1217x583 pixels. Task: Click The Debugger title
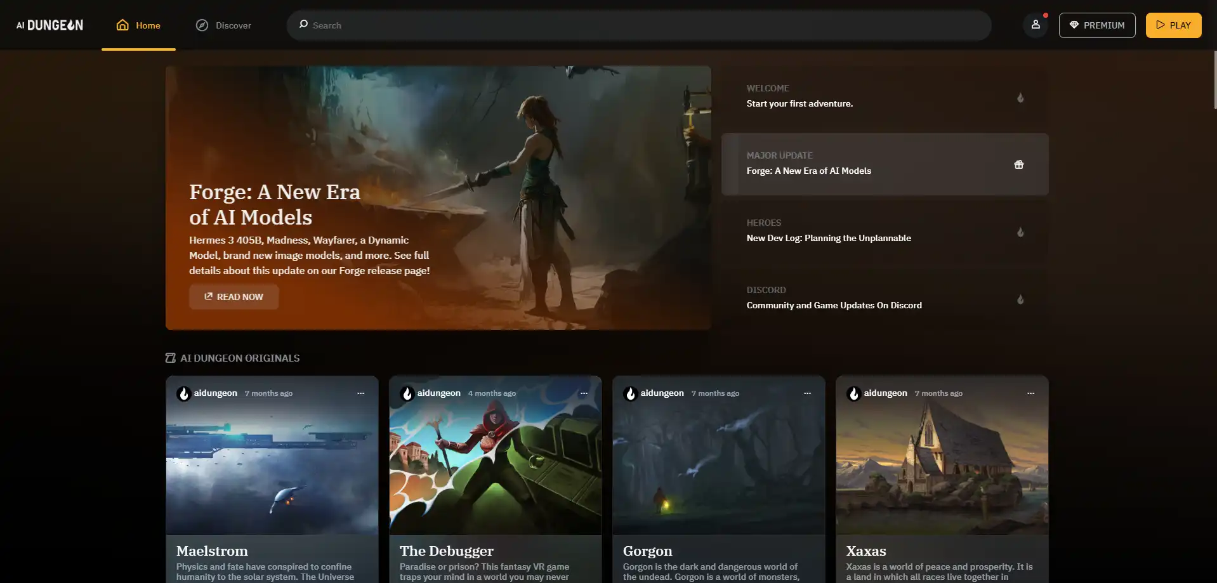click(x=446, y=551)
